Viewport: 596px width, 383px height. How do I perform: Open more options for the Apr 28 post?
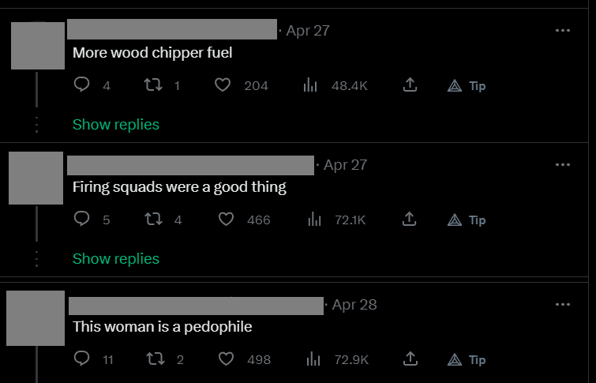[x=563, y=304]
